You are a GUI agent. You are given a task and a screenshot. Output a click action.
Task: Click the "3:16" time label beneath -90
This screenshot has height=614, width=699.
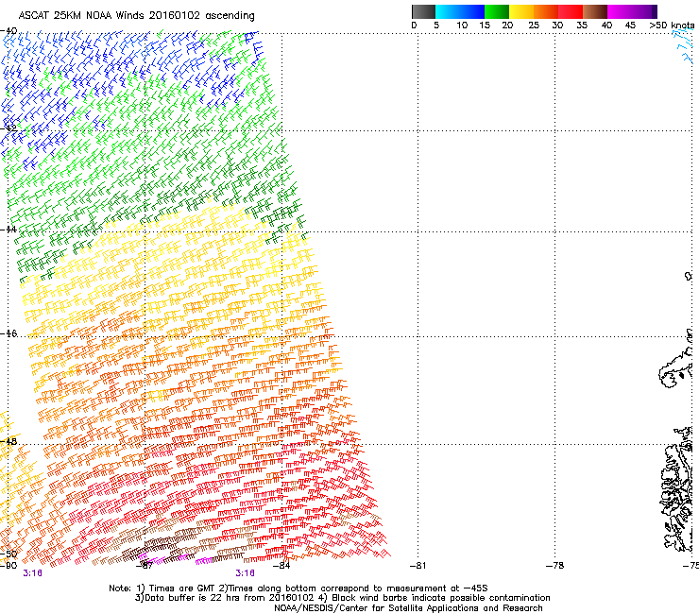click(32, 573)
